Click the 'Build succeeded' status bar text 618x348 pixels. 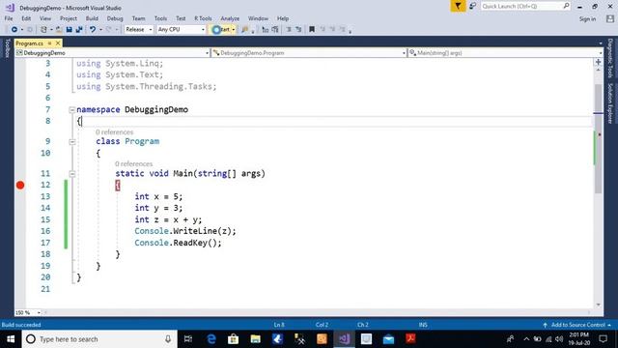click(x=21, y=325)
